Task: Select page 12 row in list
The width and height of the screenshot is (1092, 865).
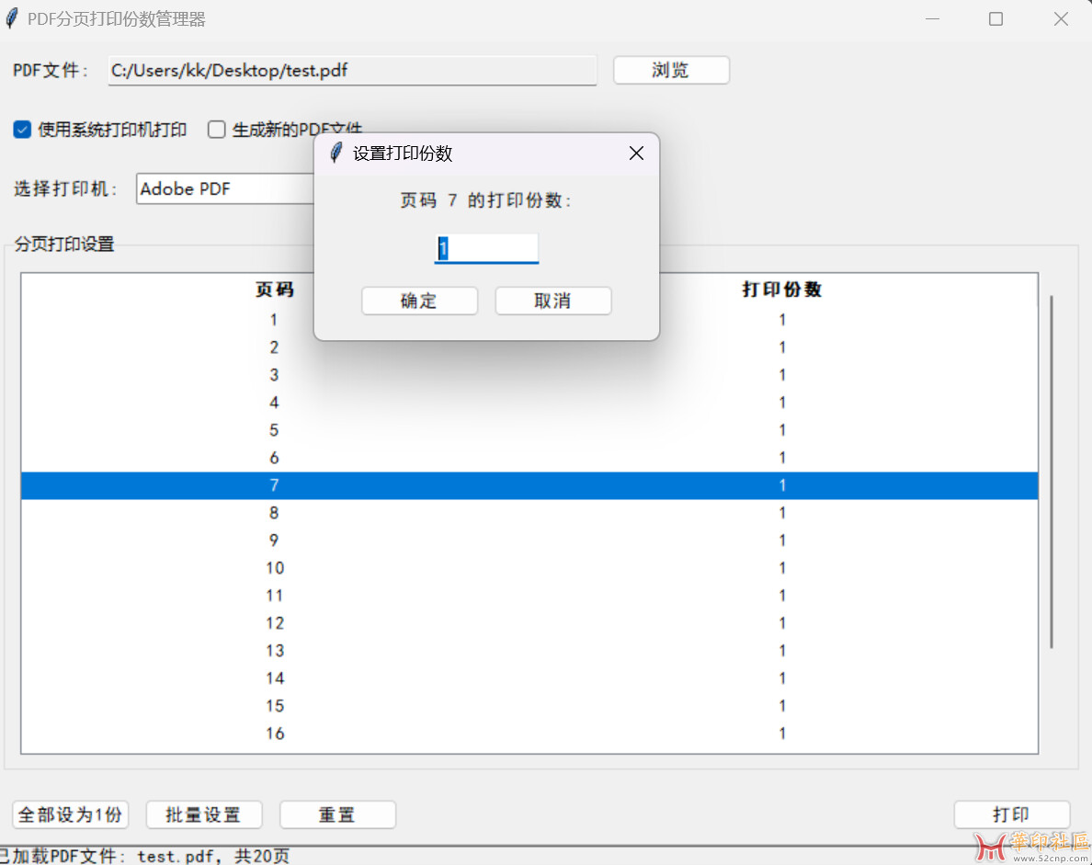Action: point(529,623)
